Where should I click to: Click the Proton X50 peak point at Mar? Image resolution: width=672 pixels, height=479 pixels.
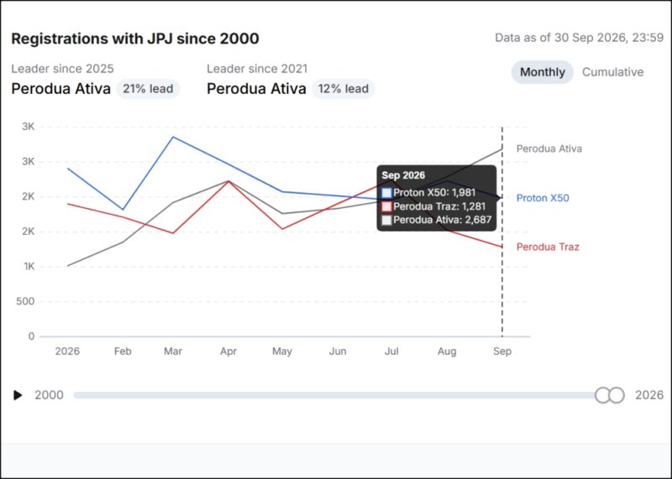173,137
